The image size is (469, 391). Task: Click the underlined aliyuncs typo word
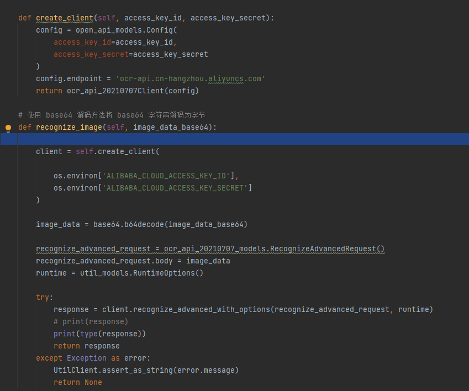coord(226,78)
